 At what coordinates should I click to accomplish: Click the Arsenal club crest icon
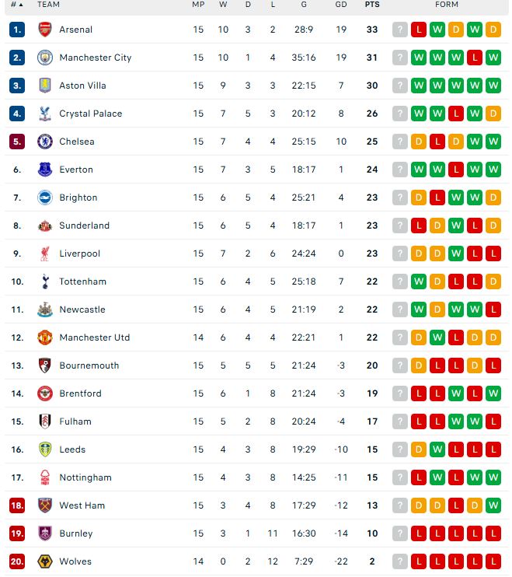[x=44, y=30]
